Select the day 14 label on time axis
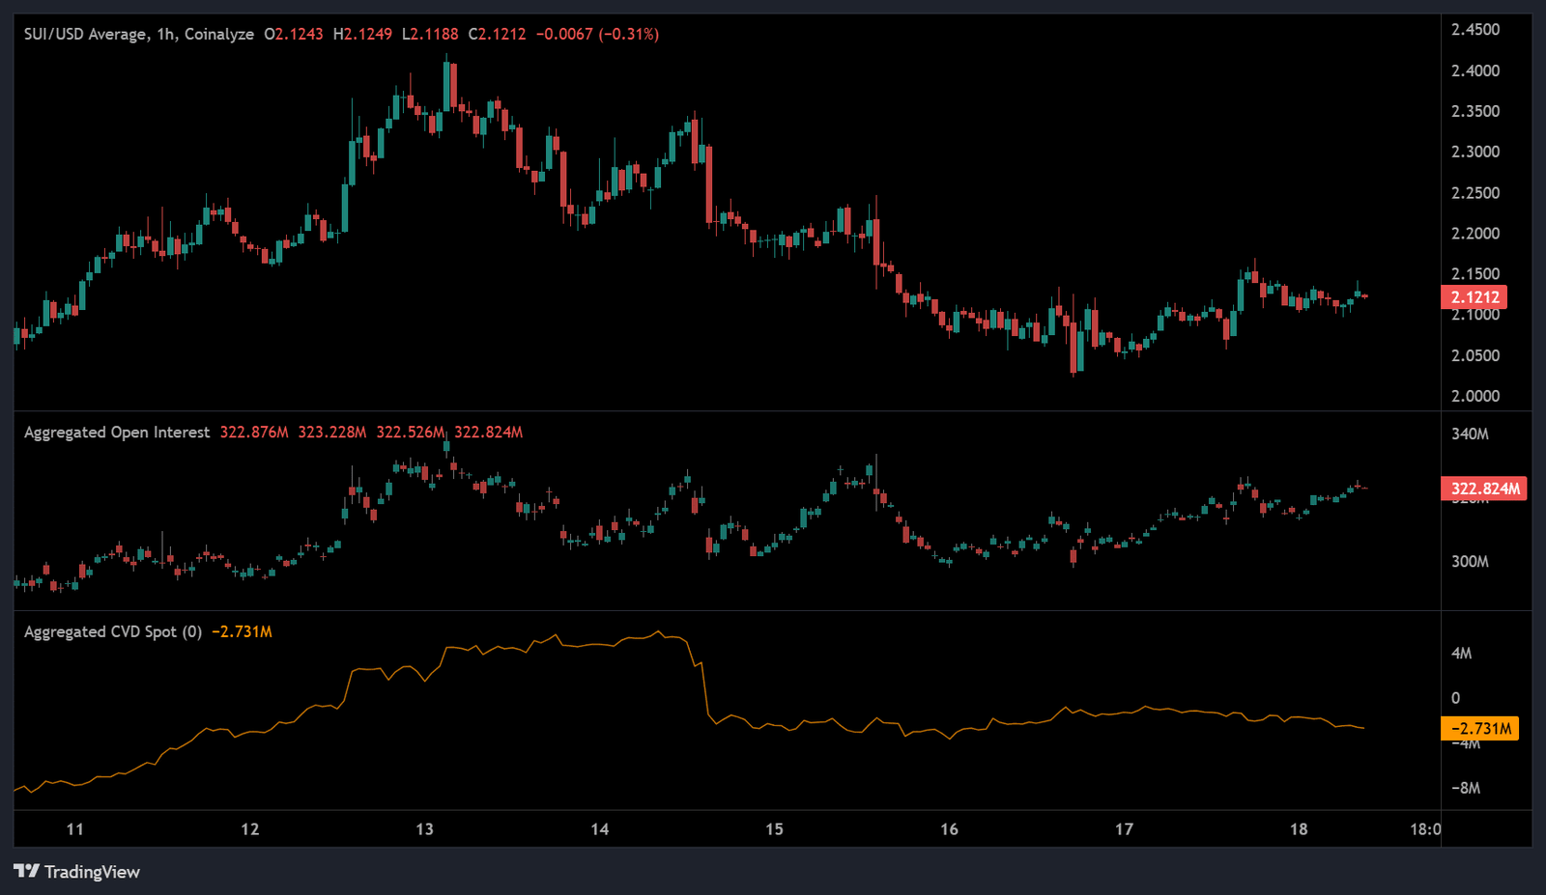The width and height of the screenshot is (1546, 895). click(601, 828)
